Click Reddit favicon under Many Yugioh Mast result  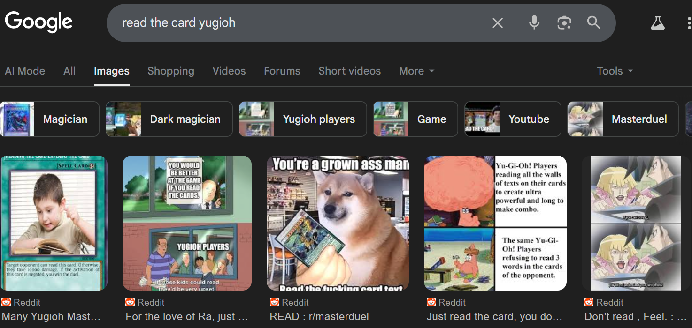pyautogui.click(x=6, y=302)
